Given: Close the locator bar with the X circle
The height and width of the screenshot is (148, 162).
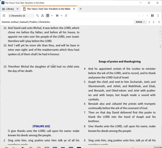Looking at the screenshot, I should tap(159, 22).
